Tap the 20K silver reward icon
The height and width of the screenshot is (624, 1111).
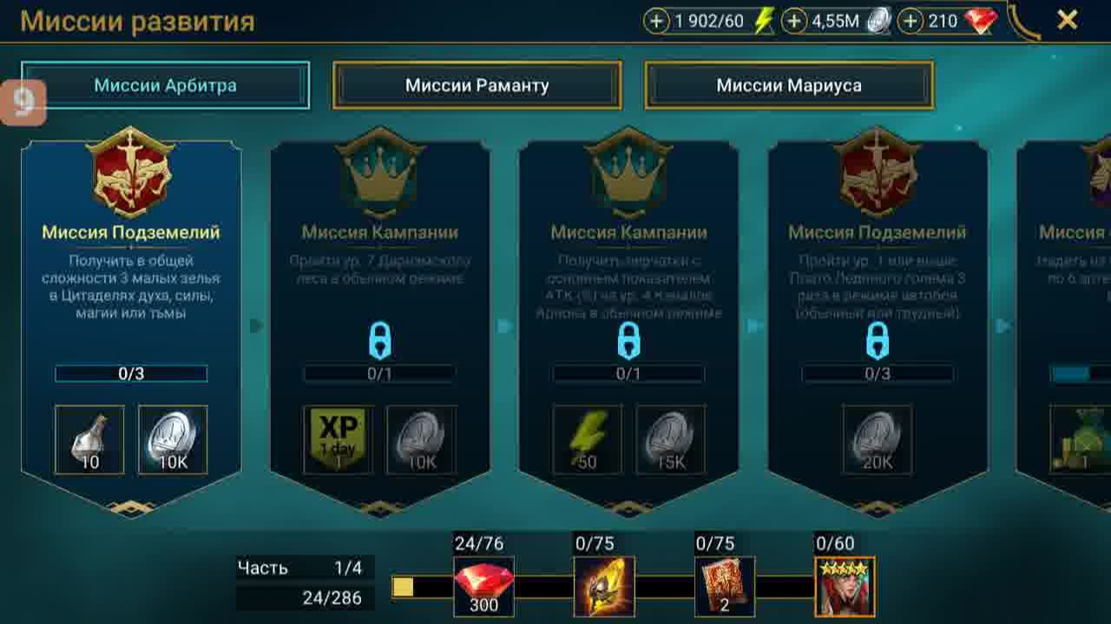click(878, 440)
